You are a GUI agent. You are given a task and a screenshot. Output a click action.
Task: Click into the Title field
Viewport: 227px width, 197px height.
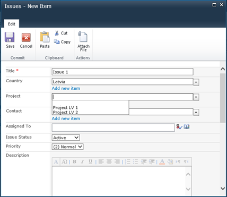pyautogui.click(x=123, y=72)
